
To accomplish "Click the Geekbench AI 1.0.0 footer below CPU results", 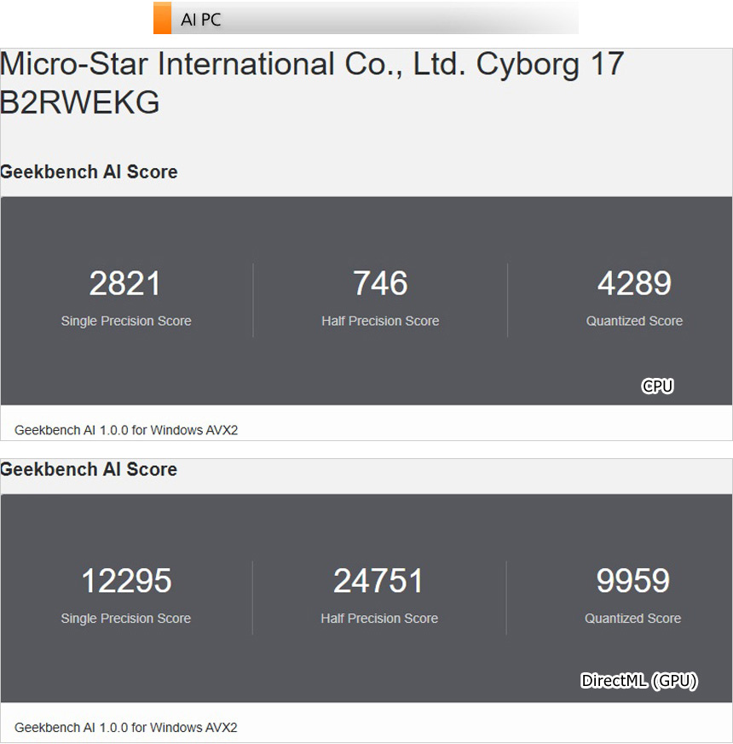I will (126, 430).
